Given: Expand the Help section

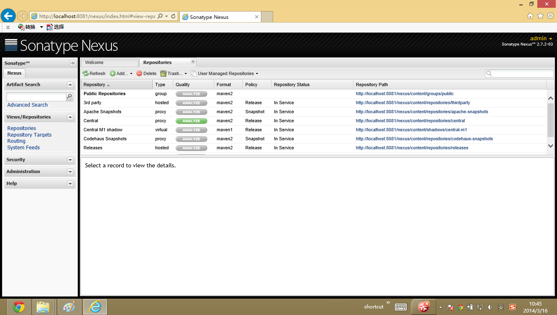Looking at the screenshot, I should pyautogui.click(x=70, y=183).
